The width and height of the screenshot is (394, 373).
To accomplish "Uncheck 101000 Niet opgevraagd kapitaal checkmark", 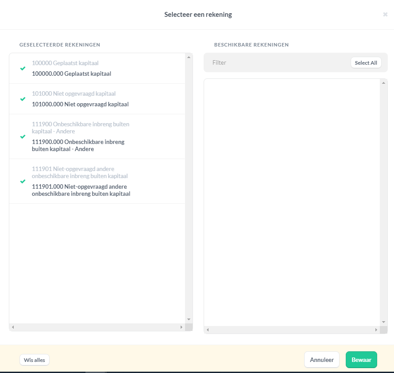I will pos(23,99).
